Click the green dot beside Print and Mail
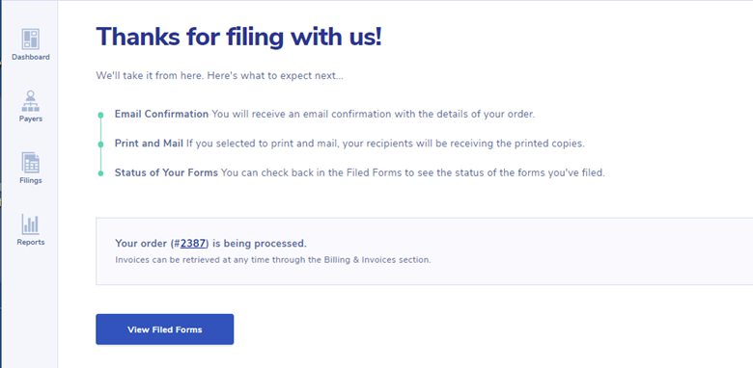This screenshot has height=368, width=753. (x=100, y=144)
